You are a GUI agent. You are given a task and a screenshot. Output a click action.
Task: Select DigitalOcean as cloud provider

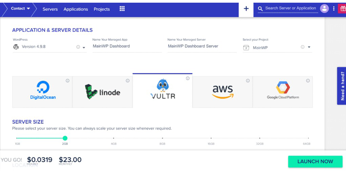pyautogui.click(x=42, y=92)
